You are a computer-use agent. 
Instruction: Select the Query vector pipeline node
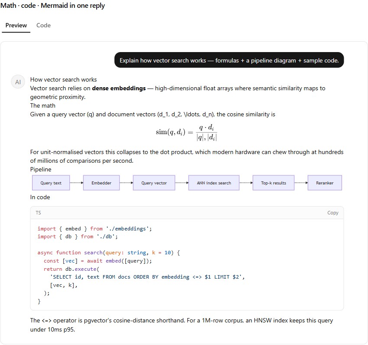154,183
